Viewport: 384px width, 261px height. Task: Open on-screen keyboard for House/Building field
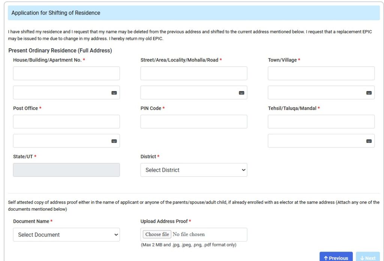(x=114, y=92)
